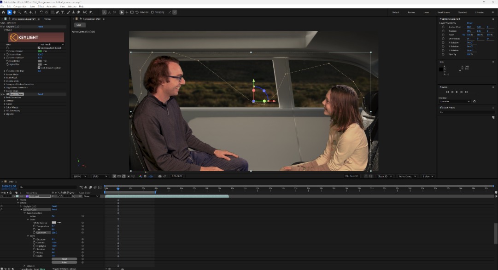Toggle the Snapping checkbox in toolbar
Image resolution: width=498 pixels, height=270 pixels.
(x=152, y=12)
